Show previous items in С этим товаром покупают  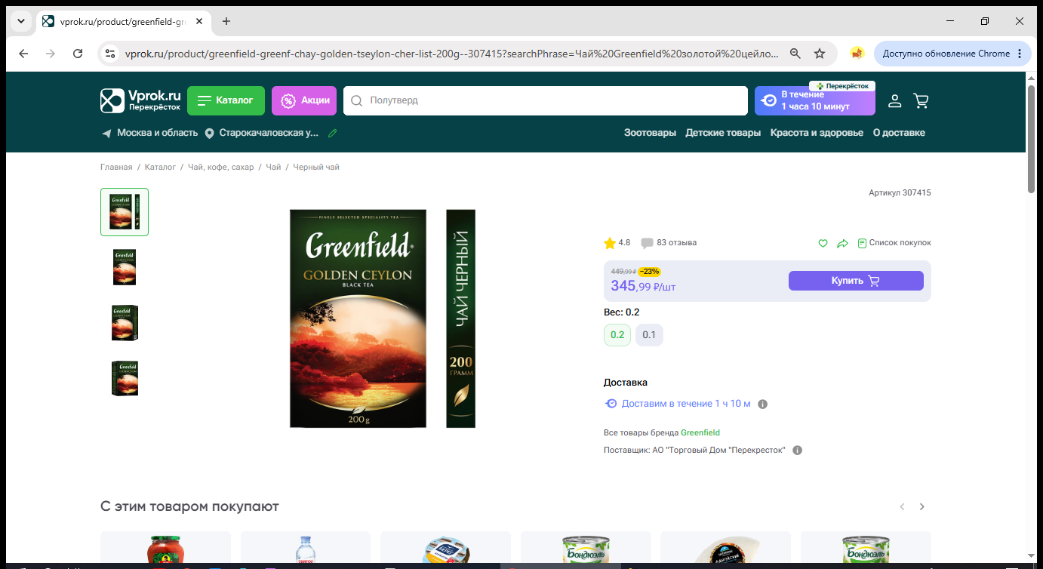(902, 507)
